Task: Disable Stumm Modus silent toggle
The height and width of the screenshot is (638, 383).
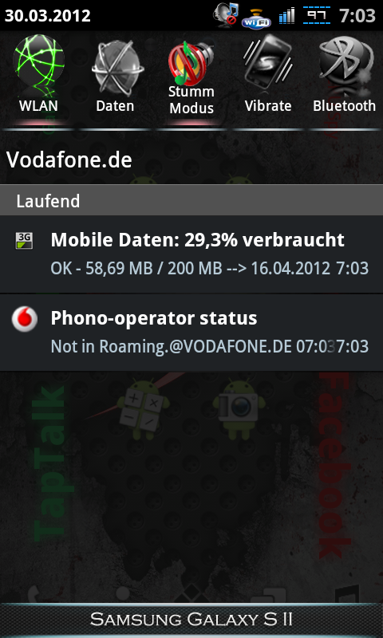Action: click(x=191, y=79)
